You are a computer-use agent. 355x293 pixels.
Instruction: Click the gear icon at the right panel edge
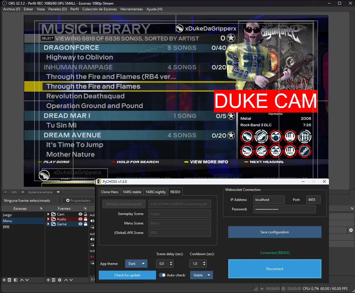(351, 230)
